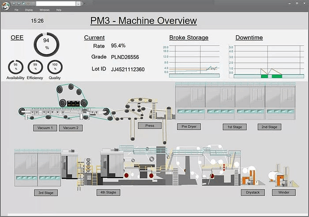Click the Efficiency 99% gauge
The image size is (309, 217).
tap(35, 67)
